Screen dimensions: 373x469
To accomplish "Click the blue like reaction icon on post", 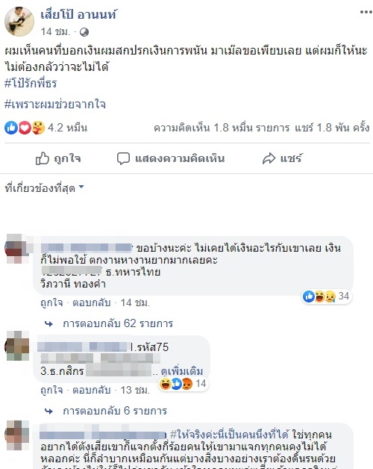I will pos(11,128).
